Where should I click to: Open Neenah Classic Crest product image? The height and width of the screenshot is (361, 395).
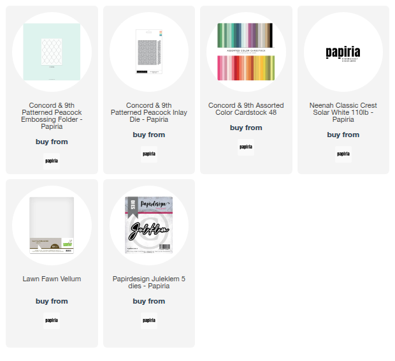(343, 52)
